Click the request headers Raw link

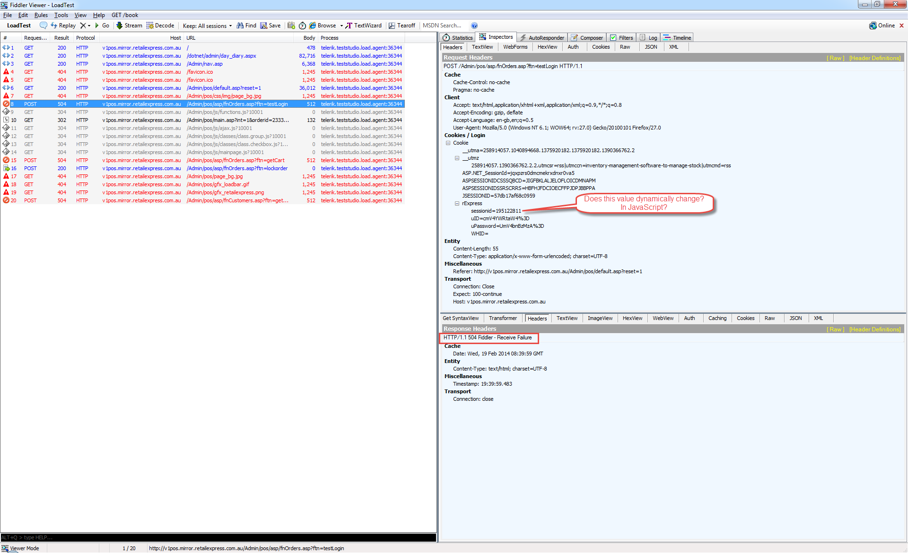click(835, 58)
